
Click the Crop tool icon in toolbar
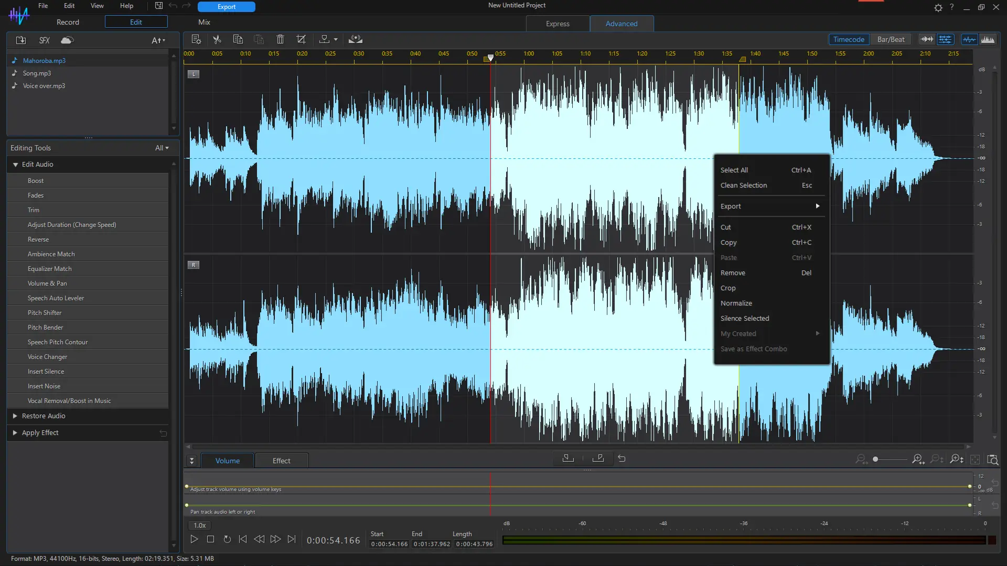point(301,39)
